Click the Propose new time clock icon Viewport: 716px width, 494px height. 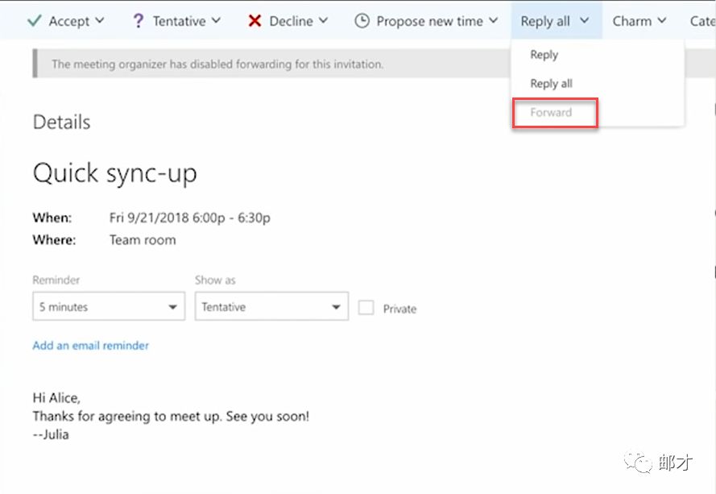point(362,21)
